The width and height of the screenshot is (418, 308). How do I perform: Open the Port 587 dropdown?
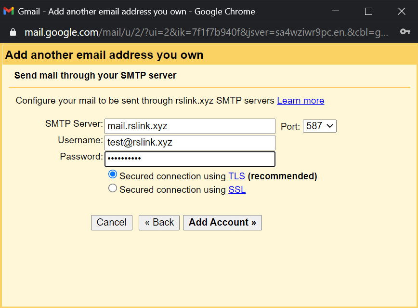[320, 126]
